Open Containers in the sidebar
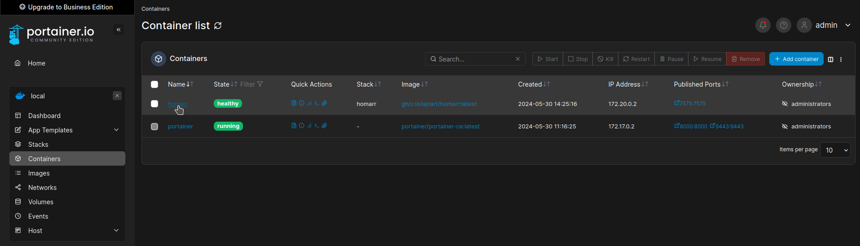This screenshot has height=246, width=860. coord(67,159)
